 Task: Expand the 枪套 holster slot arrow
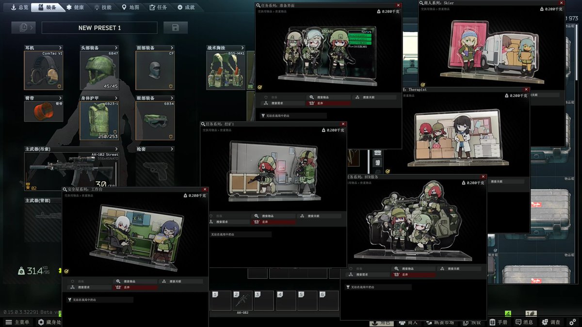pos(172,149)
